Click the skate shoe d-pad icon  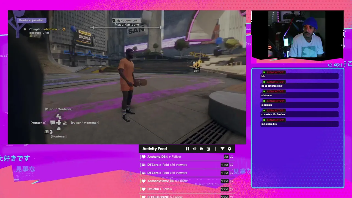tap(65, 123)
